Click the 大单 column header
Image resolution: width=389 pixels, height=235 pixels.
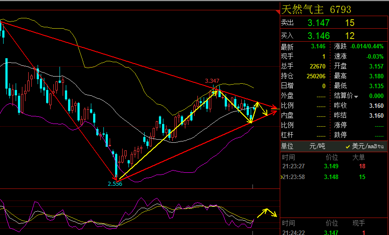(359, 157)
